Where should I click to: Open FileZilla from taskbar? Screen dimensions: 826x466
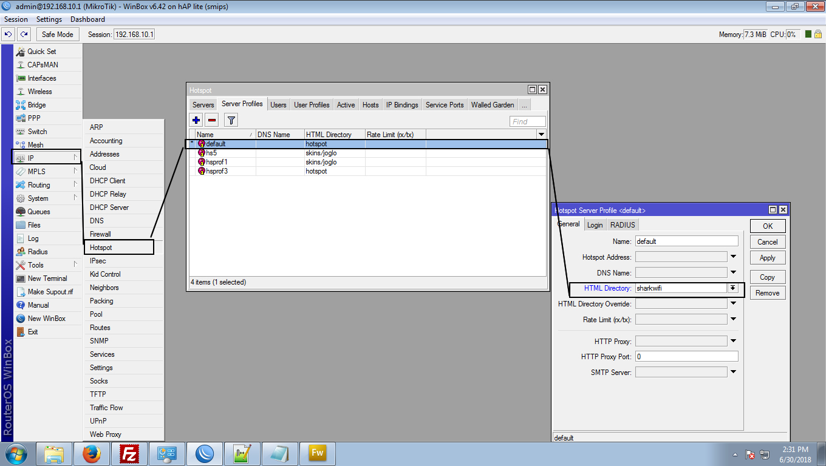coord(129,454)
